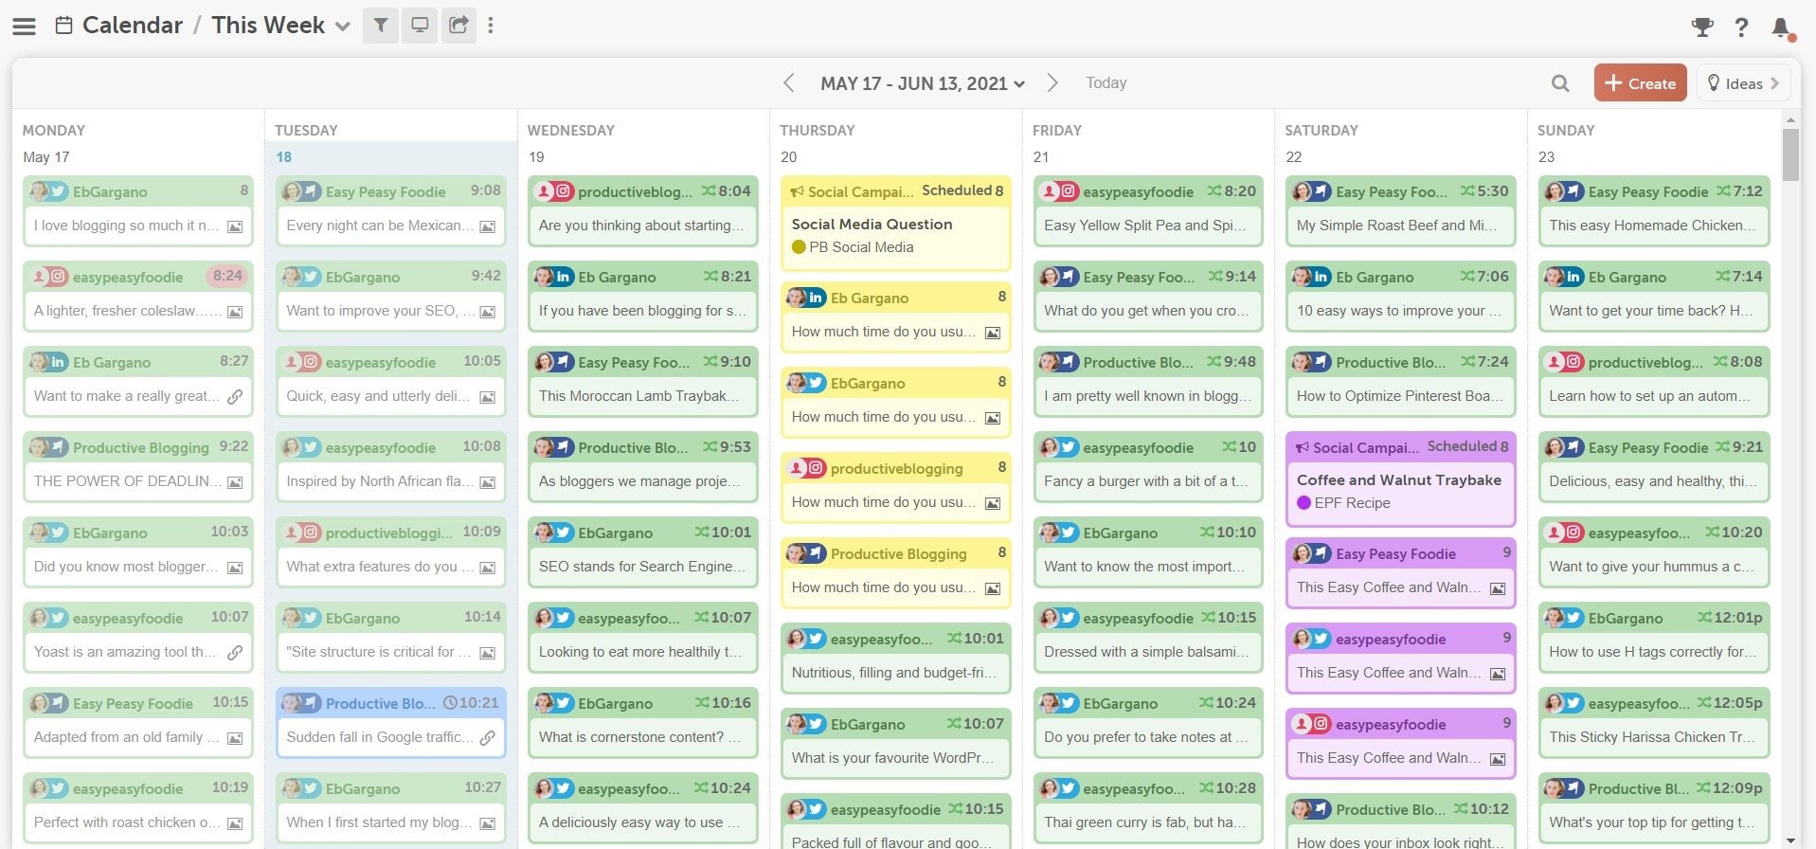Open '10 easy ways to improve your' post
1816x849 pixels.
[x=1400, y=297]
